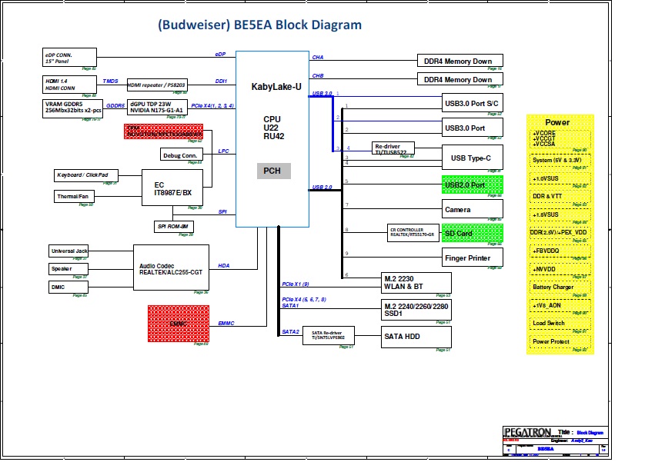Select the VRAM GDDR5 block
Viewport: 655px width, 462px height.
tap(72, 108)
